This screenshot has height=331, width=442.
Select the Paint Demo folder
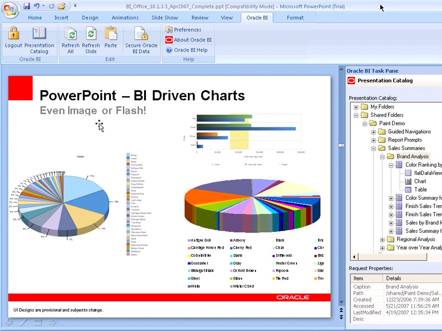pyautogui.click(x=392, y=123)
